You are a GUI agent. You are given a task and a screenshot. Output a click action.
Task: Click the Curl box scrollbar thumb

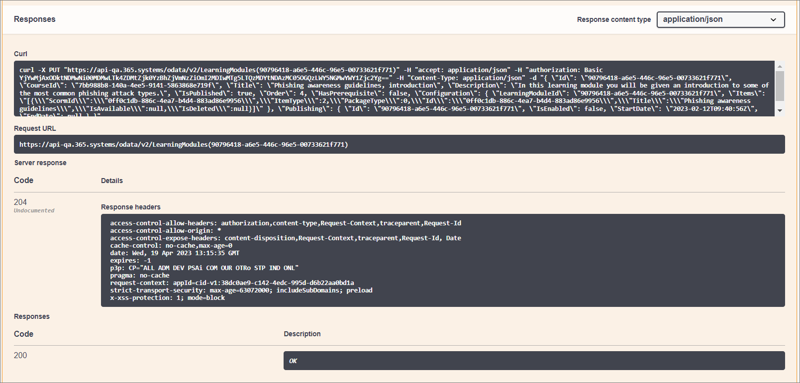click(x=780, y=86)
